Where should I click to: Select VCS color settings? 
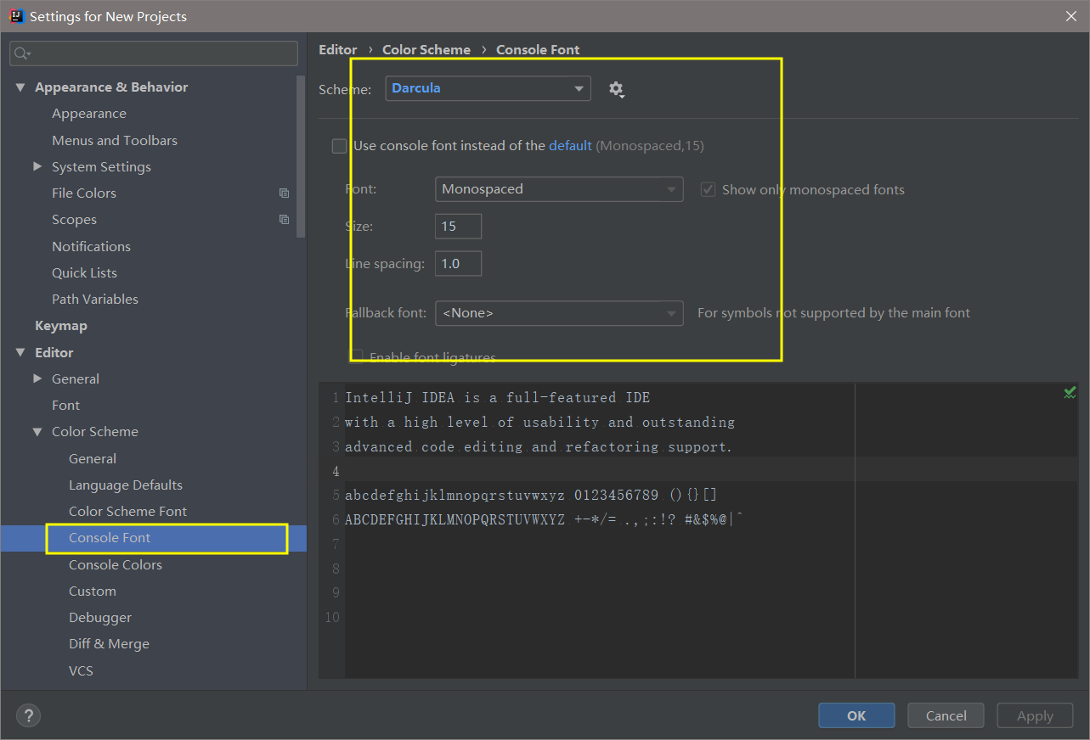coord(81,670)
